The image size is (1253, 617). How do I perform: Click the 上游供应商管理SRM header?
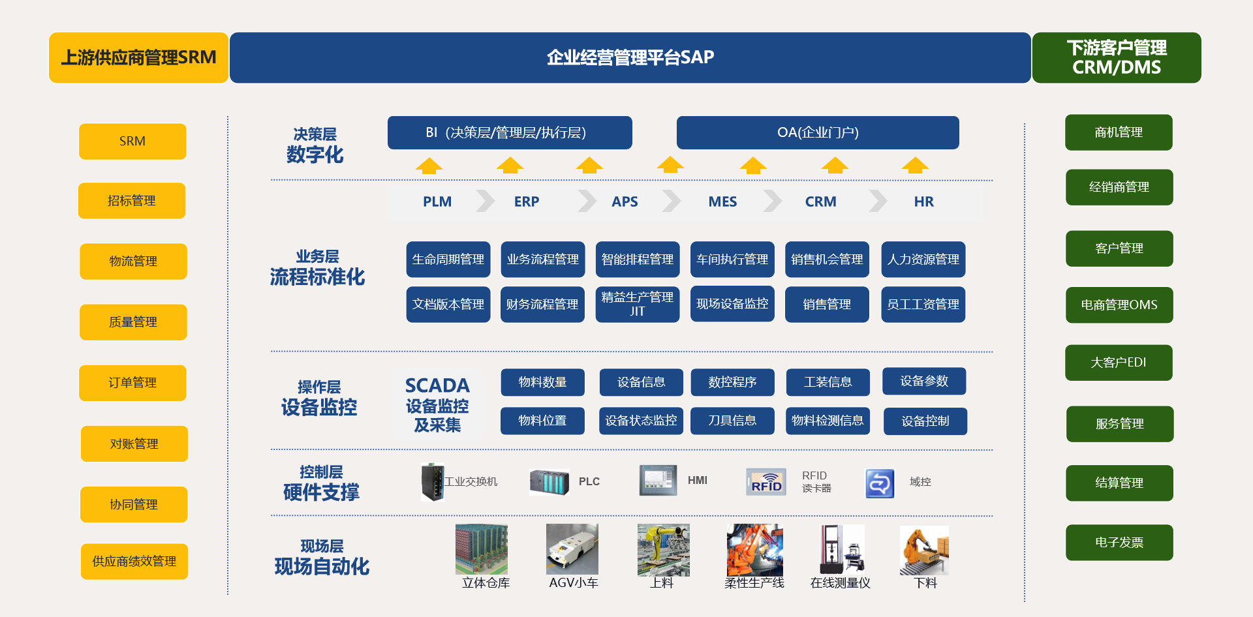tap(139, 57)
